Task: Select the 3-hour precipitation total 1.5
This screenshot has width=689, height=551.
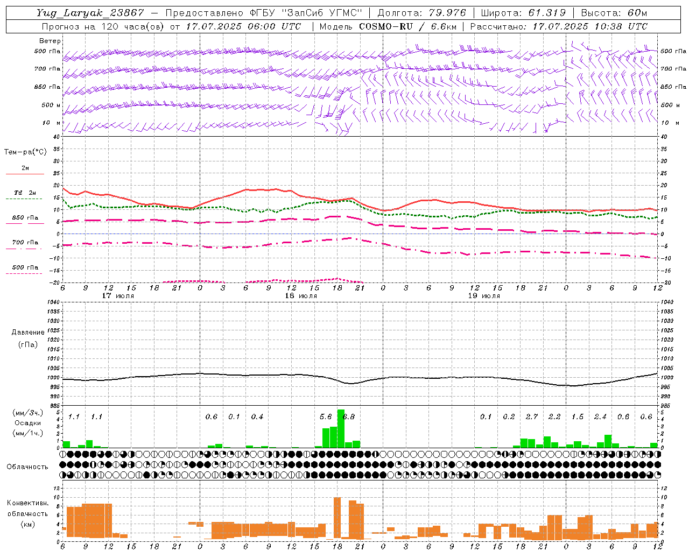Action: [x=578, y=416]
